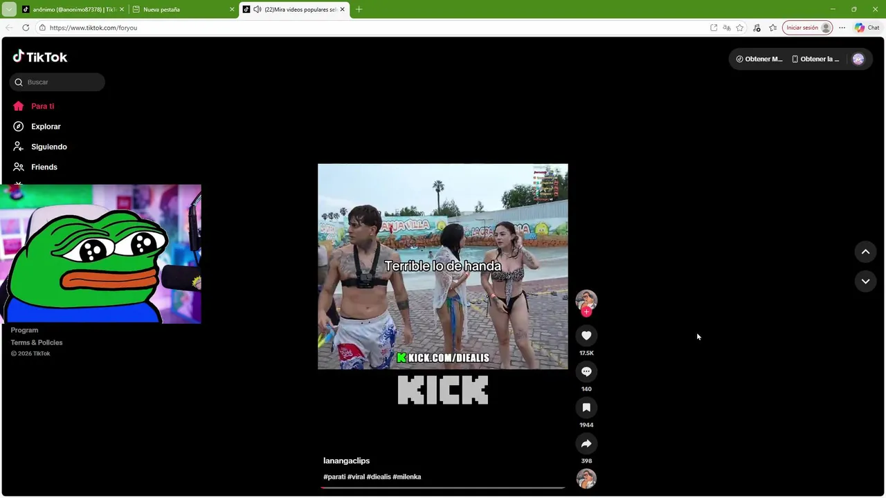Viewport: 886px width, 498px height.
Task: Close the Nueva pestaña tab
Action: click(232, 10)
